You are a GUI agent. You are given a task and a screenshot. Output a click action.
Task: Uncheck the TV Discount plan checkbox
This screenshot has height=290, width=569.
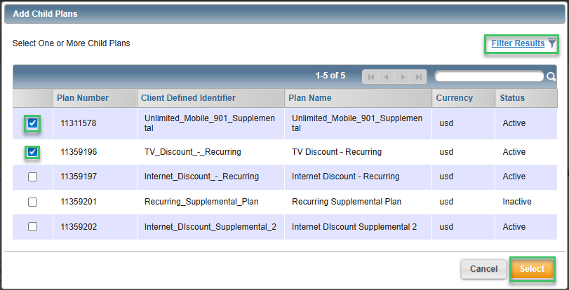(x=33, y=152)
